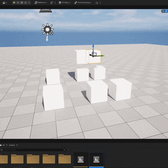Select the dome-shaped sky actor icon
Screen dimensions: 168x168
(46, 11)
